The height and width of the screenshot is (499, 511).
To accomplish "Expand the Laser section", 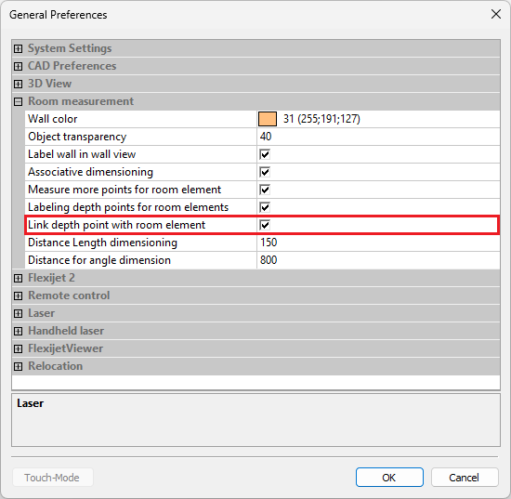I will [x=19, y=313].
